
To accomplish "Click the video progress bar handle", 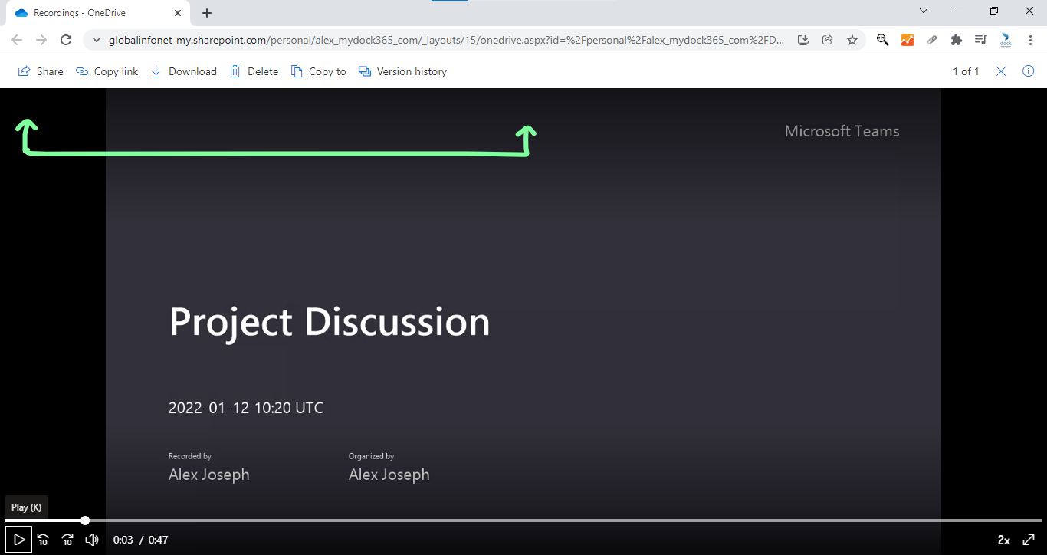I will 85,521.
